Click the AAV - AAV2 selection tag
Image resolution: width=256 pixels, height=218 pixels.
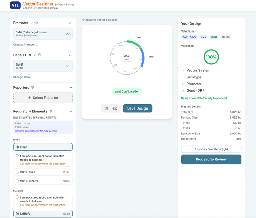189,37
